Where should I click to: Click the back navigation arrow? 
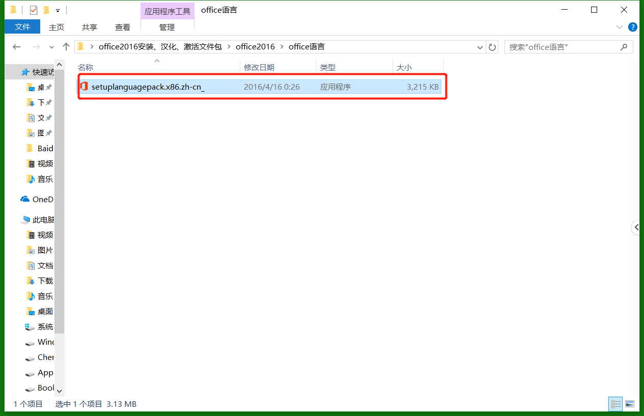click(x=17, y=47)
